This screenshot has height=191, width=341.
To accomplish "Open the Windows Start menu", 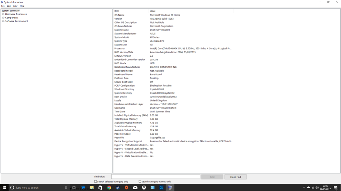I will click(x=4, y=188).
